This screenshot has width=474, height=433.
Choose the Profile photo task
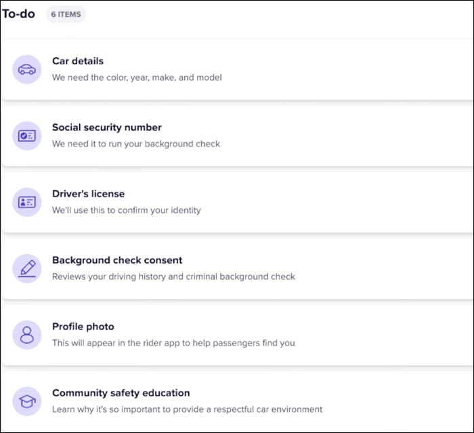(83, 327)
